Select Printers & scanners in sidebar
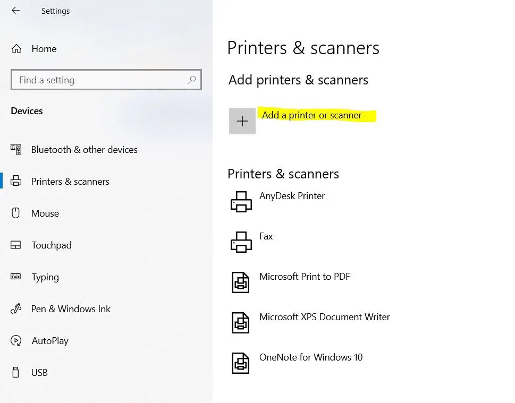The width and height of the screenshot is (515, 403). (70, 182)
